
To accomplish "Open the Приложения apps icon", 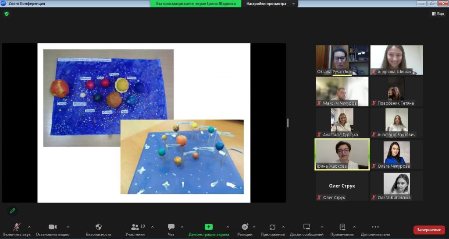I will tap(272, 227).
